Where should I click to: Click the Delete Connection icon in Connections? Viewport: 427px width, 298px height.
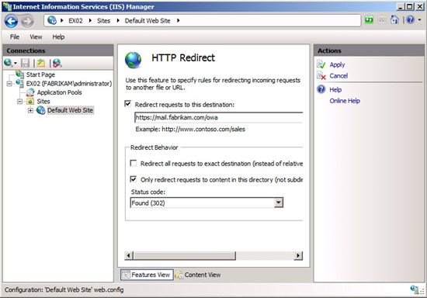pyautogui.click(x=57, y=63)
